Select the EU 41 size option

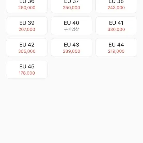pos(116,26)
